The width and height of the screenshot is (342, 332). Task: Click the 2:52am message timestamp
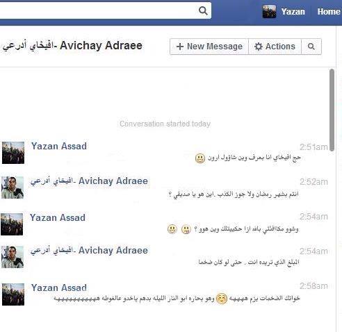click(x=314, y=182)
